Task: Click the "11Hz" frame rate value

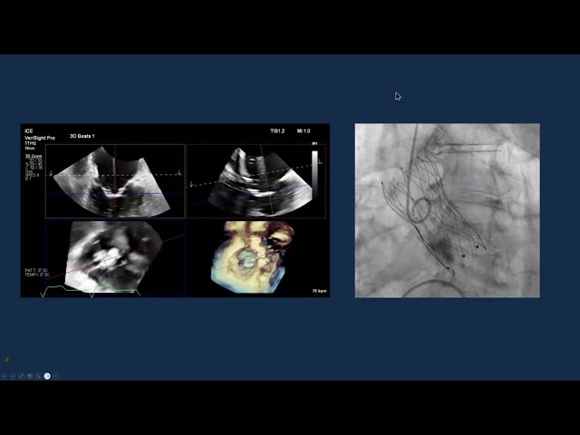Action: tap(30, 143)
